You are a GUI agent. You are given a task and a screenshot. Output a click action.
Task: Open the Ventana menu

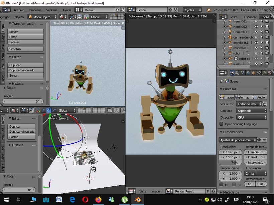(52, 10)
